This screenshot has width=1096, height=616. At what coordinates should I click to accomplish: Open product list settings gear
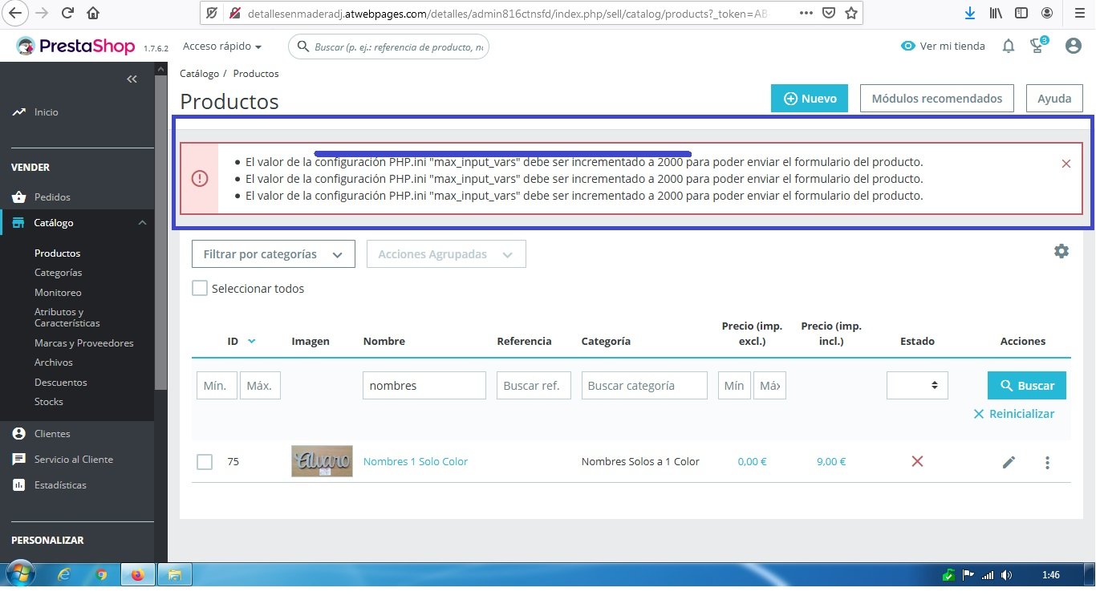click(x=1061, y=251)
